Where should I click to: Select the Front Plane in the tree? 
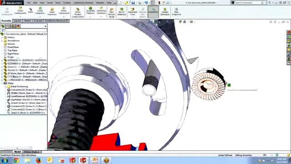13,47
